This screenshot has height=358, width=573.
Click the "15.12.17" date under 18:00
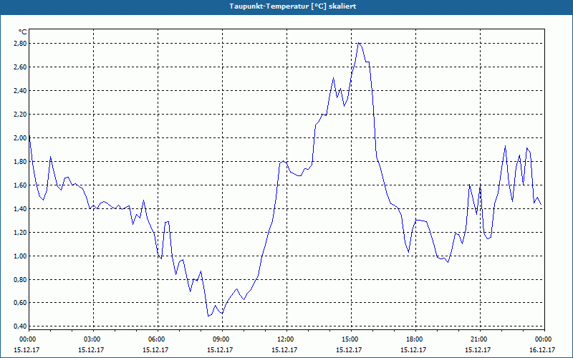413,349
